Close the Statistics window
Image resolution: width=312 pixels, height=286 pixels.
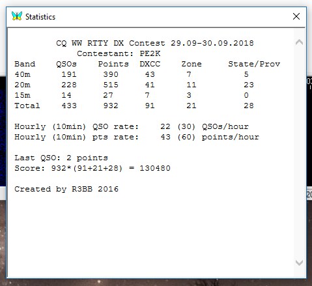[x=296, y=16]
